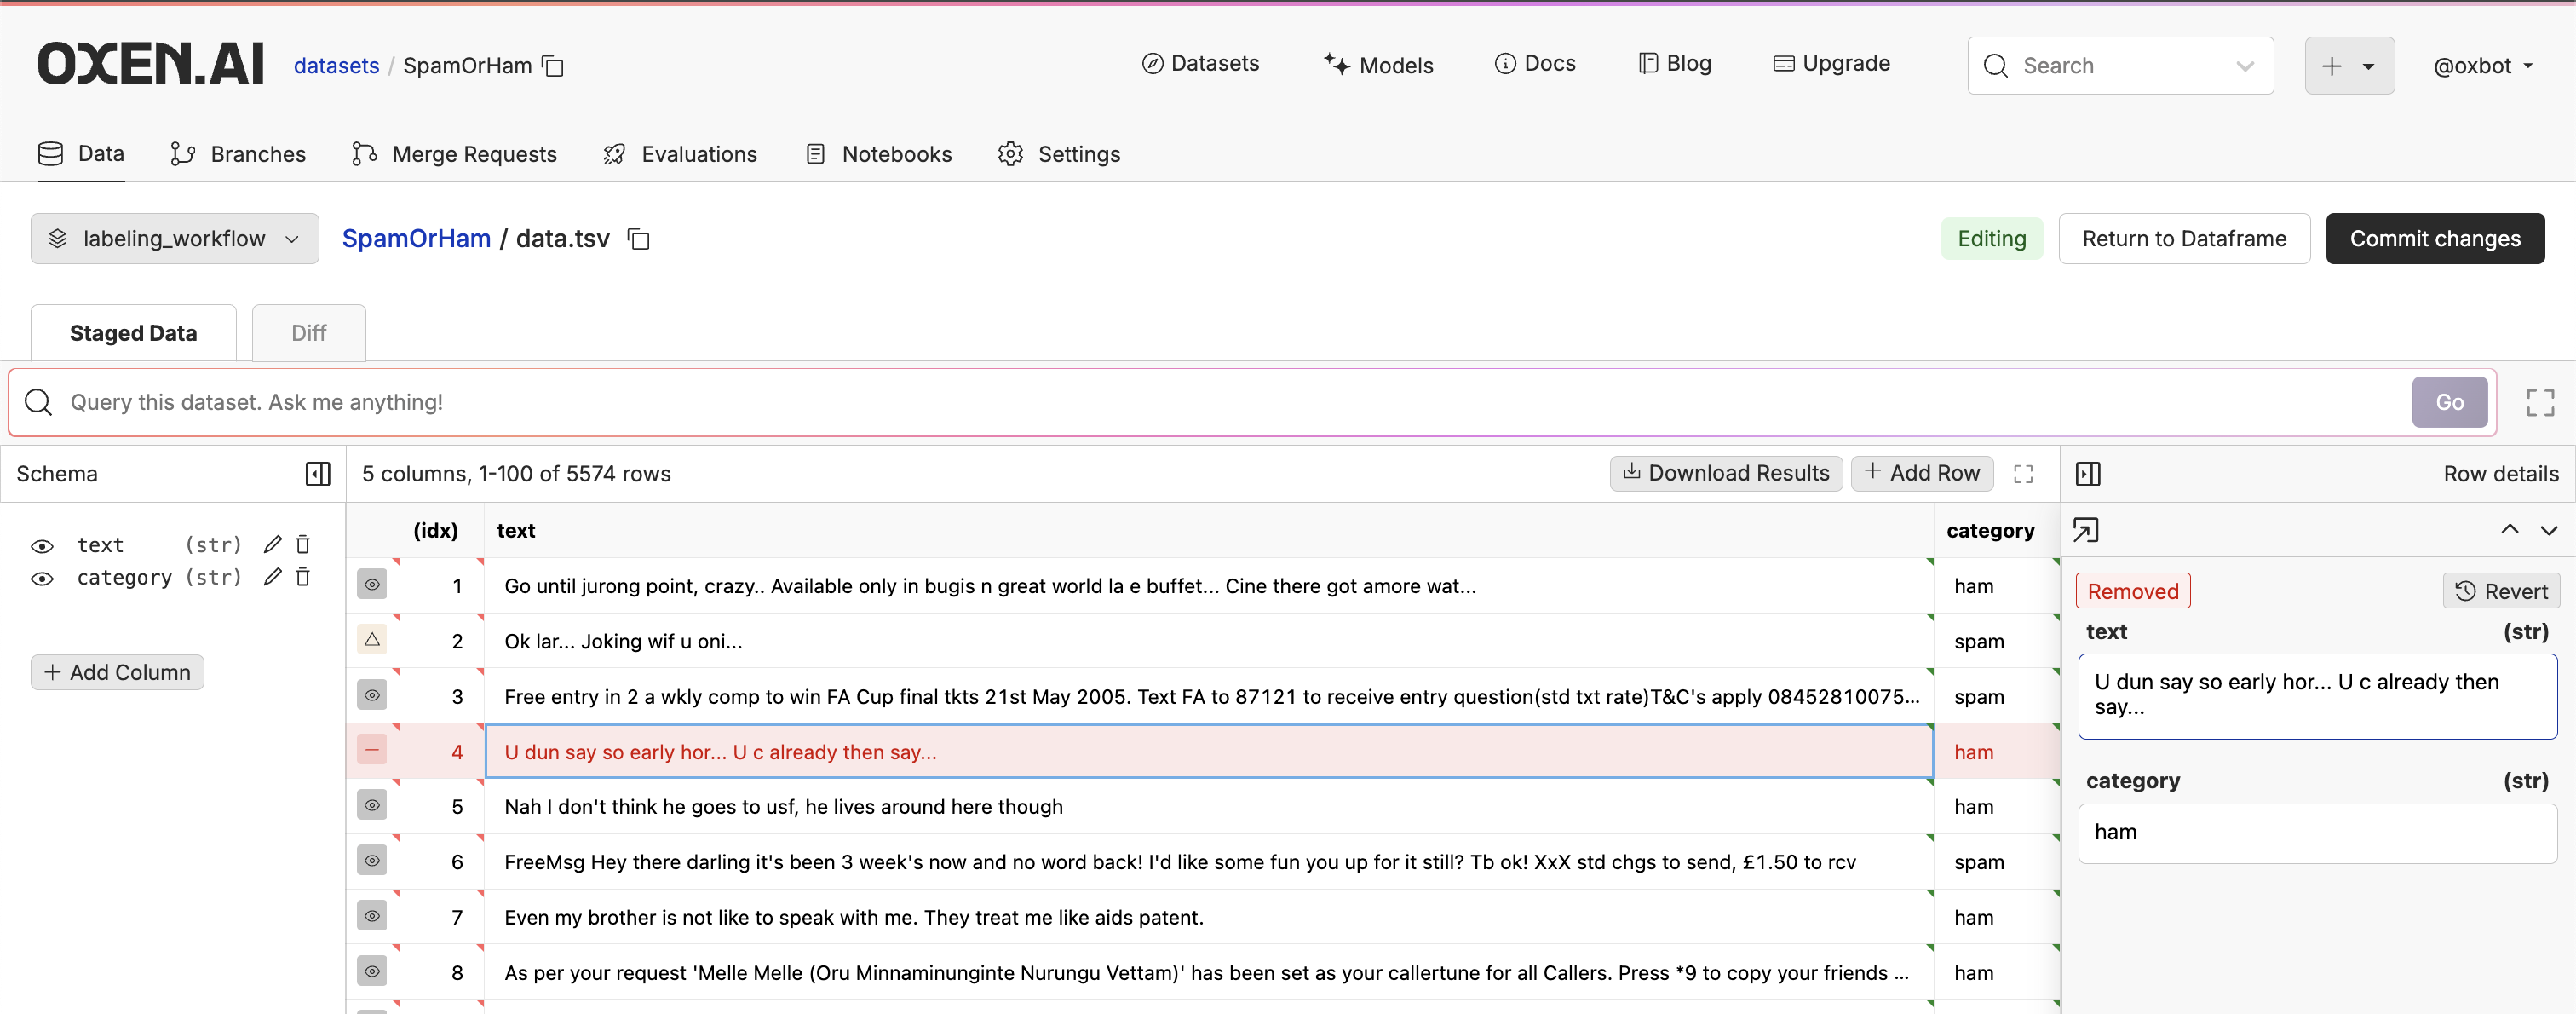Open row details in expanded view
This screenshot has width=2576, height=1014.
[2085, 530]
